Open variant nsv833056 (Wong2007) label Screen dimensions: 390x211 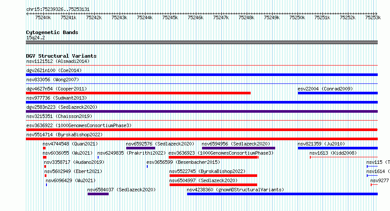pyautogui.click(x=53, y=80)
